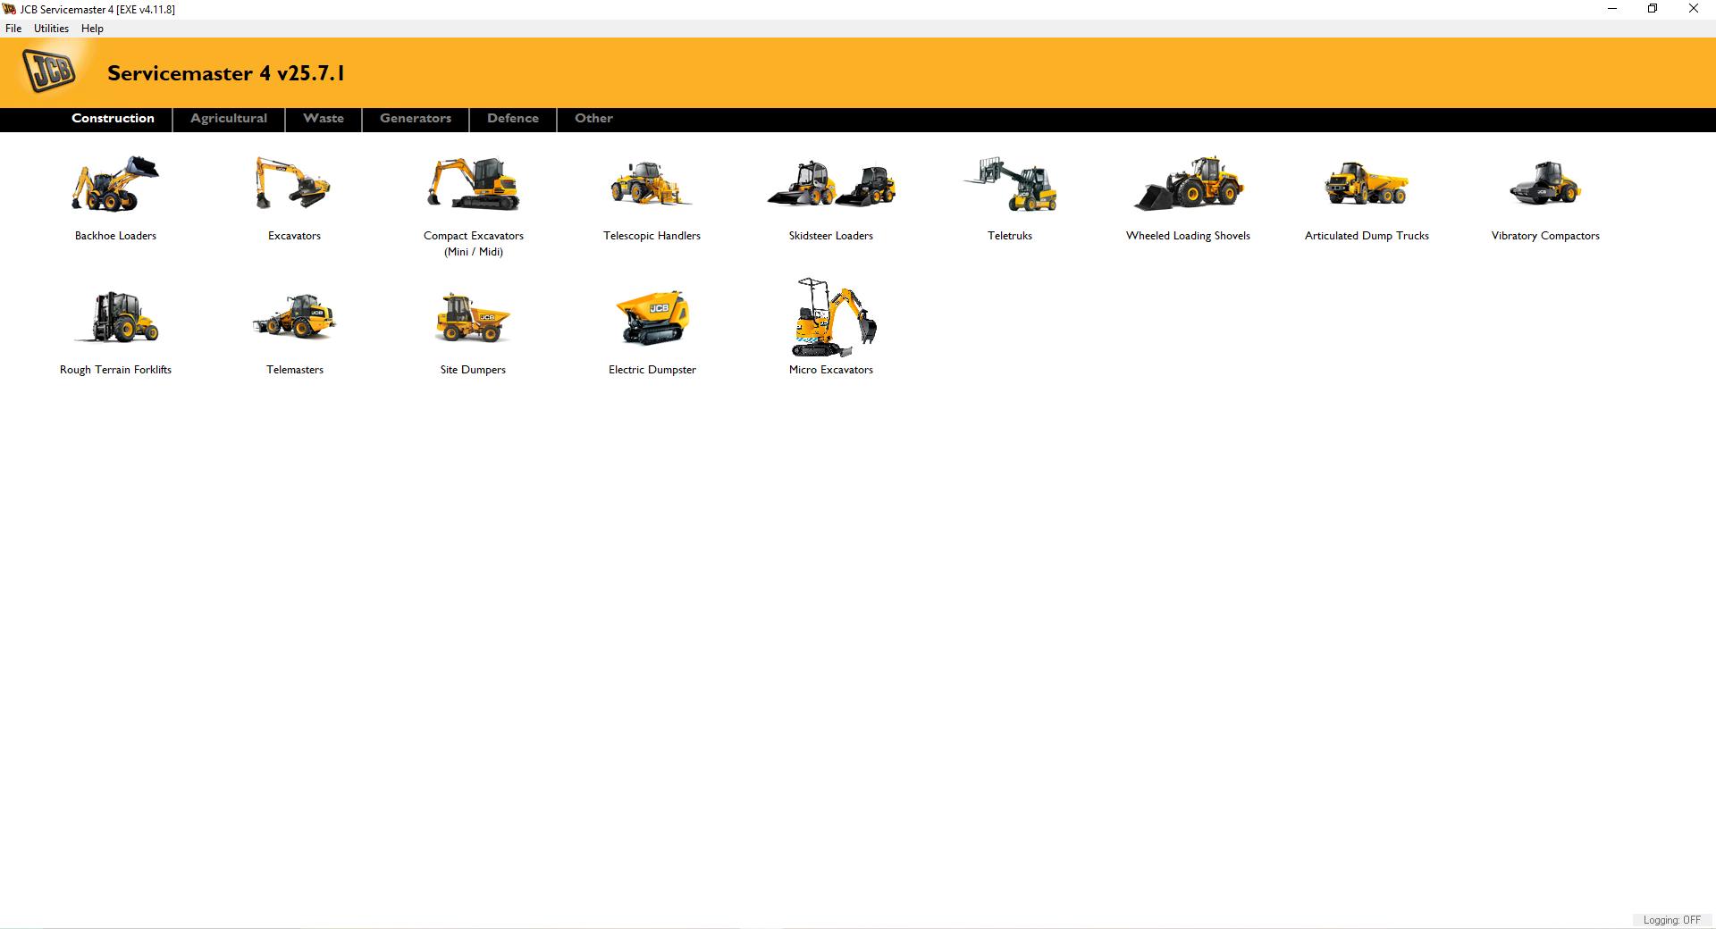The image size is (1716, 929).
Task: Click the Telescopic Handlers label
Action: 652,236
